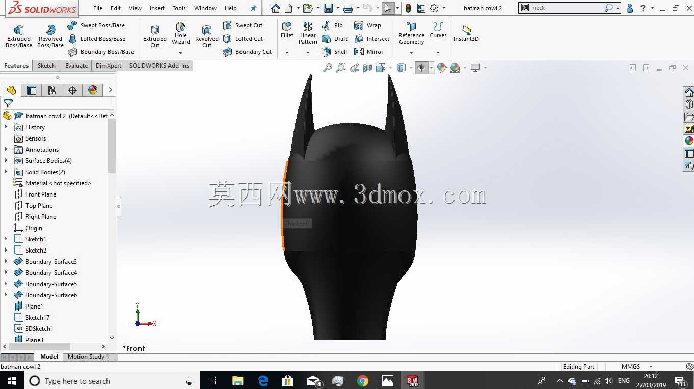Open Reference Geometry tools
This screenshot has width=694, height=389.
click(411, 33)
